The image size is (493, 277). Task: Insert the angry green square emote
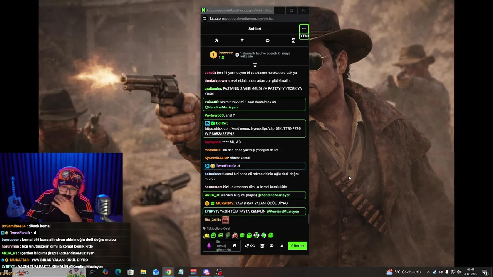(221, 235)
